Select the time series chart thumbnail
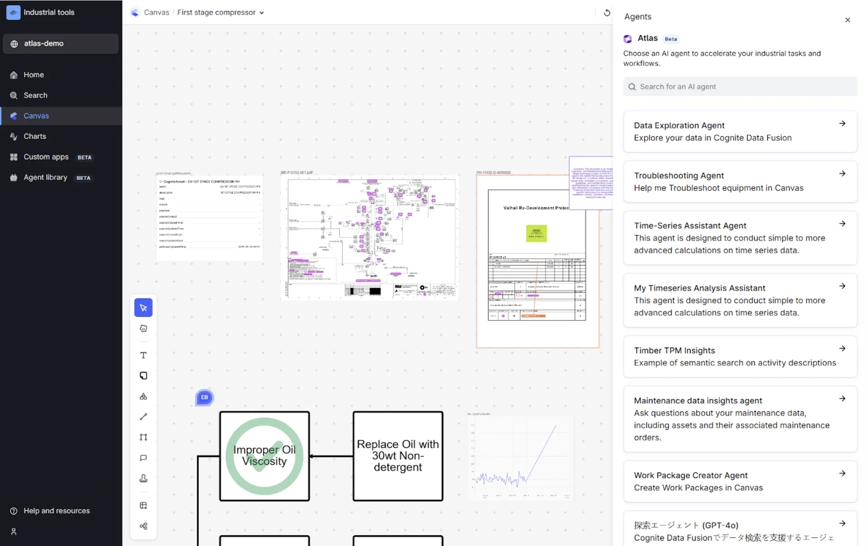868x546 pixels. pyautogui.click(x=520, y=458)
